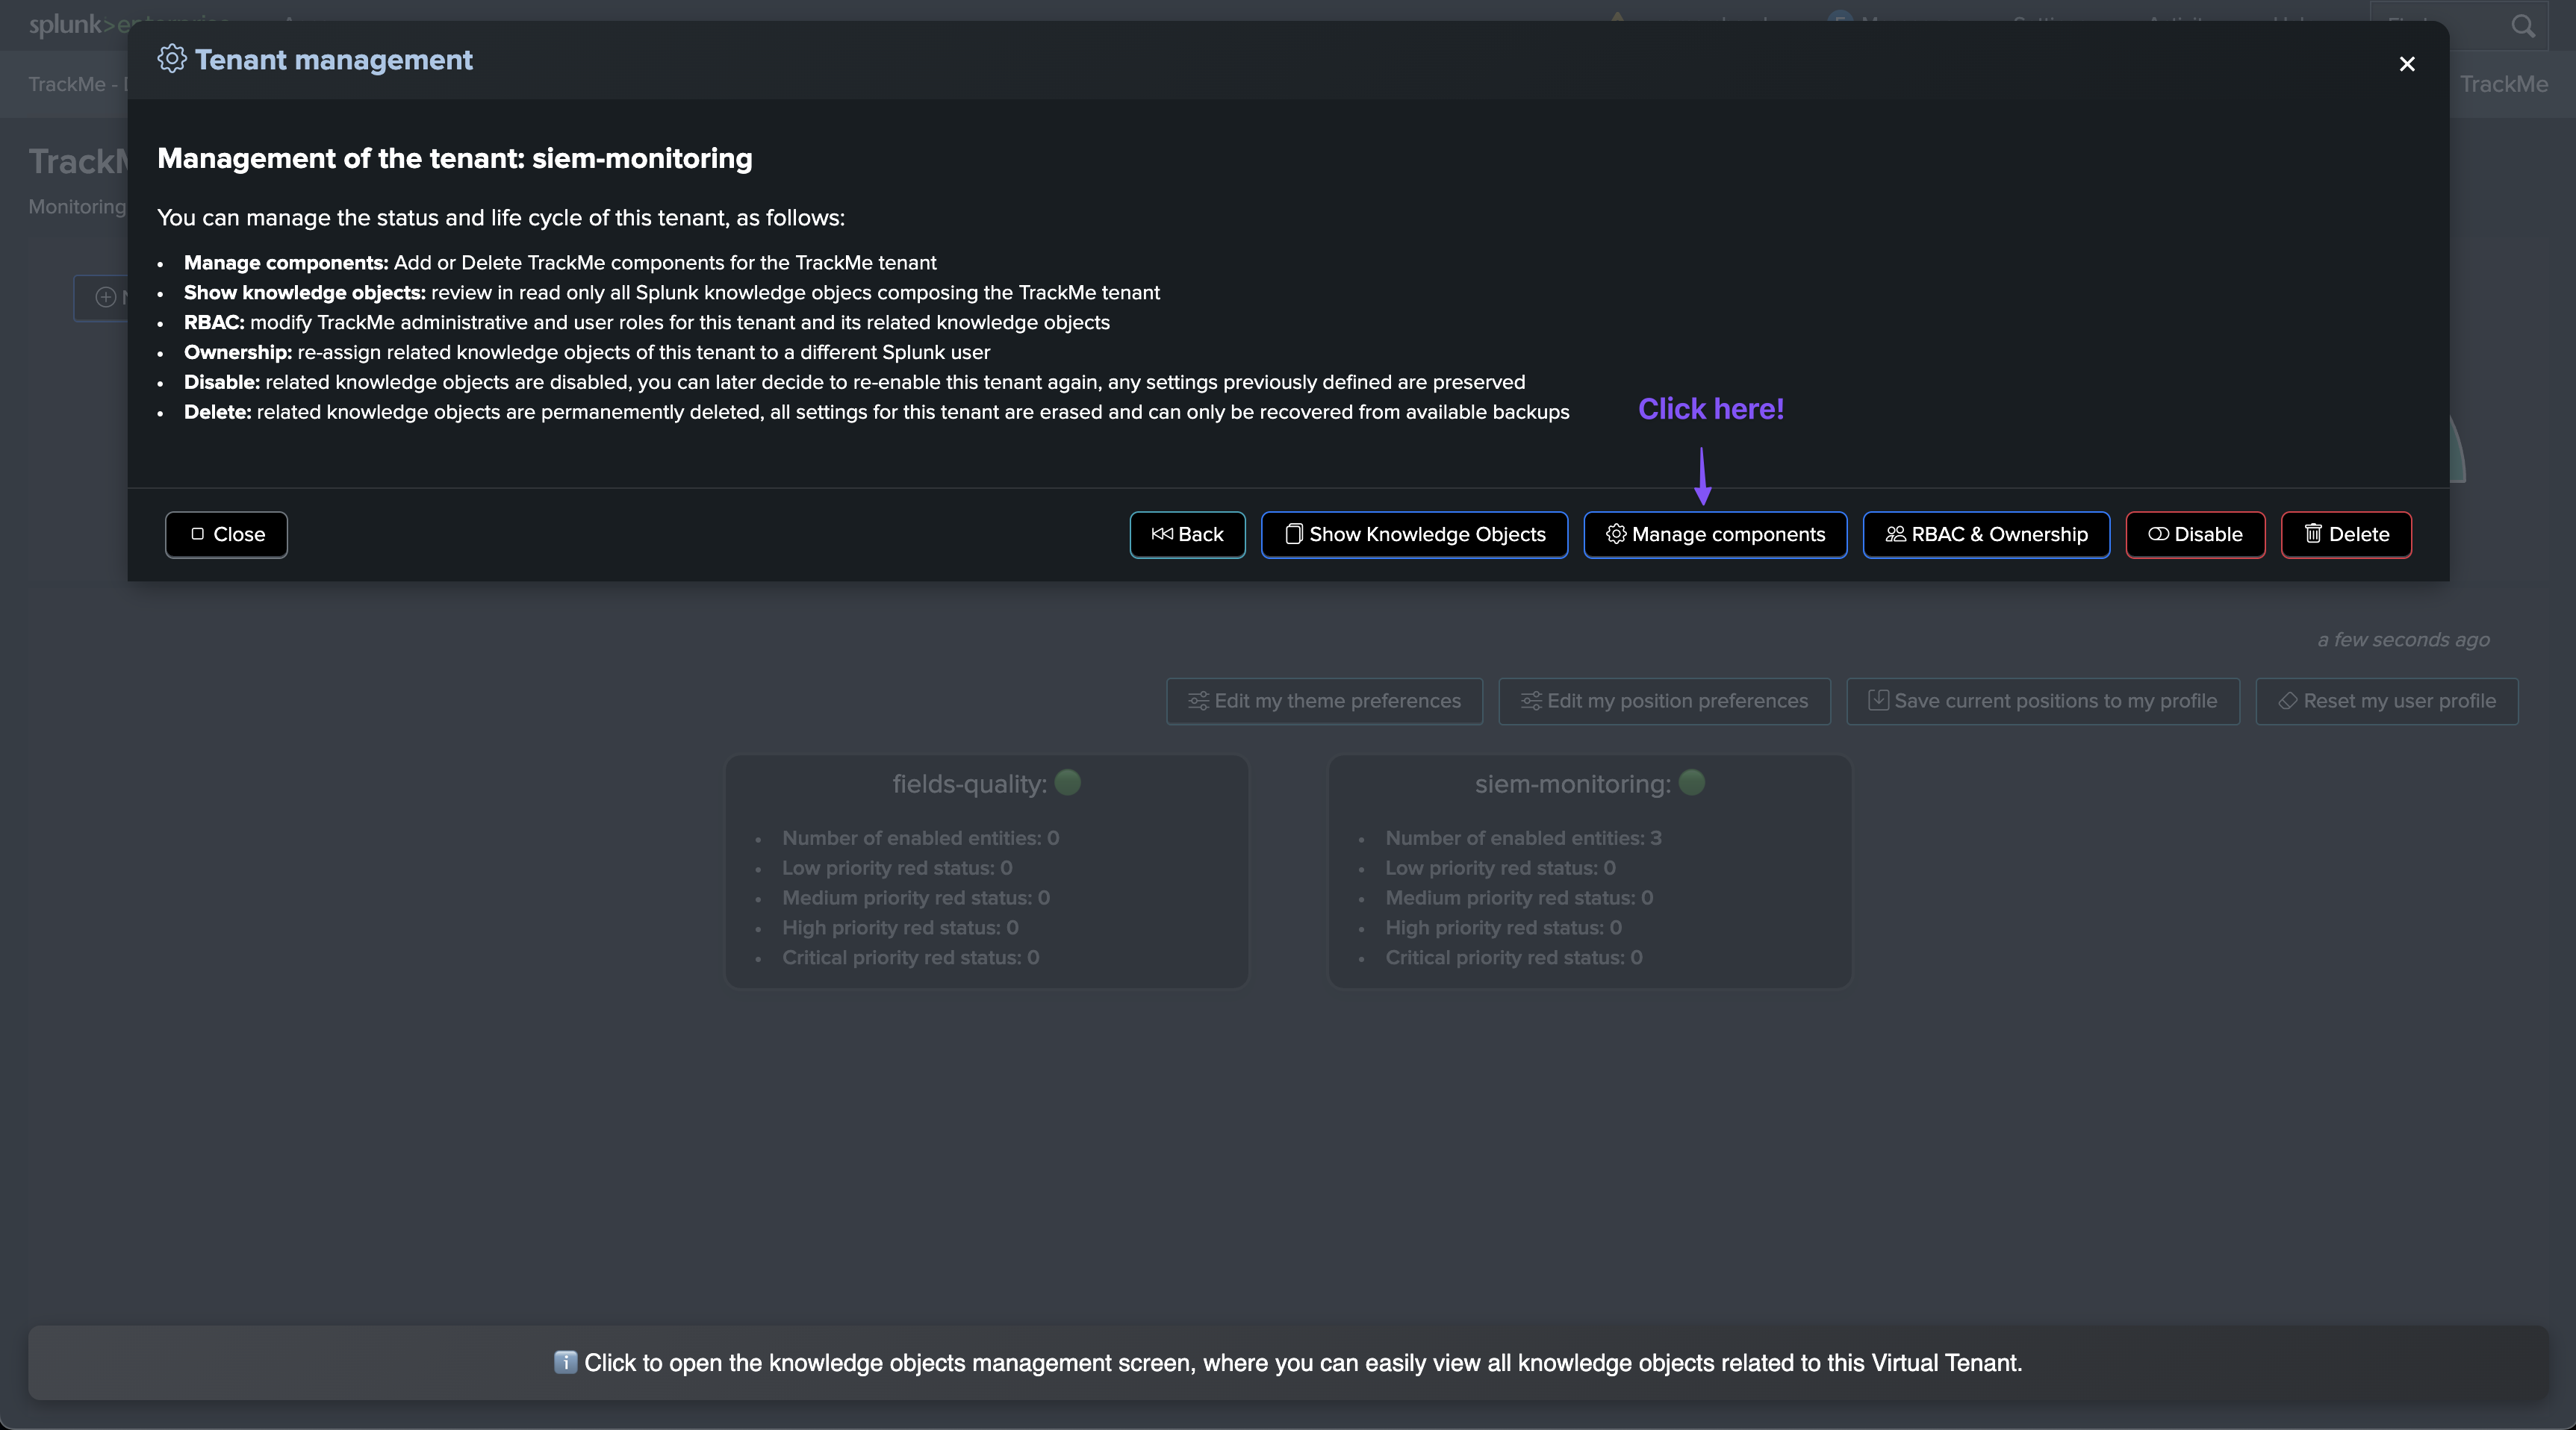Image resolution: width=2576 pixels, height=1430 pixels.
Task: Disable the siem-monitoring tenant
Action: pyautogui.click(x=2195, y=534)
